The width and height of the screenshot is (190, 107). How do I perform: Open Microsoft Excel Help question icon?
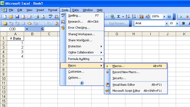point(169,17)
